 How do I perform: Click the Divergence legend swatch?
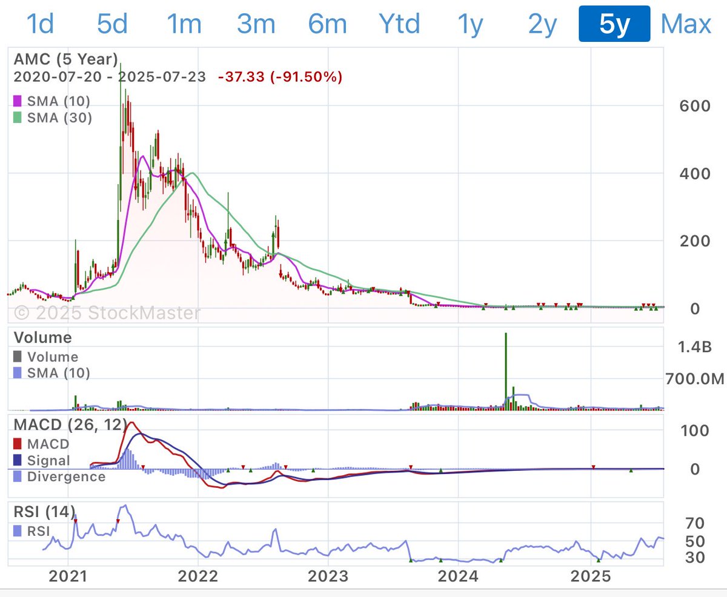18,476
